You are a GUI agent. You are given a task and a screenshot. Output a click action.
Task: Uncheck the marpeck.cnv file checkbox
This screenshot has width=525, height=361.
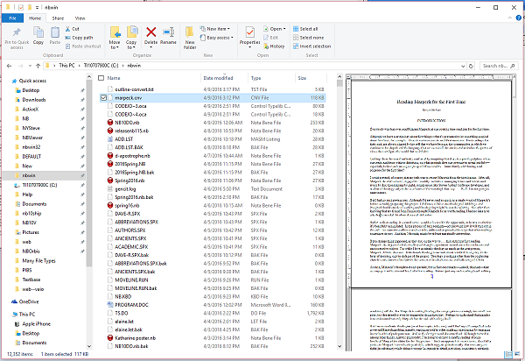point(105,99)
